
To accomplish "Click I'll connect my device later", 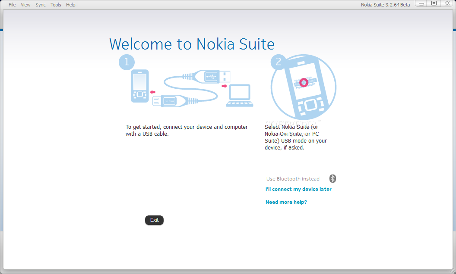I will coord(298,189).
